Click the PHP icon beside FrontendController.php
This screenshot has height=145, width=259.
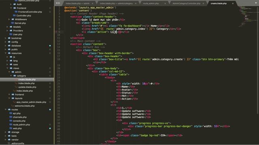16,12
